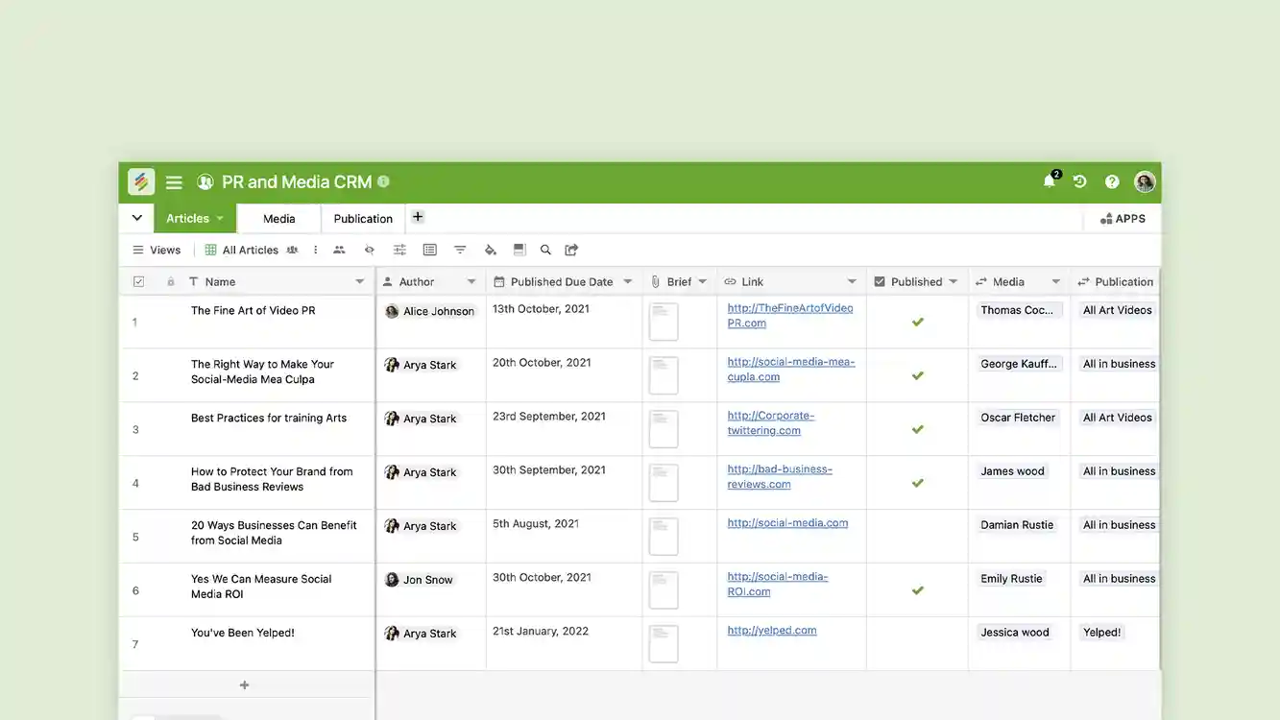
Task: Click the notifications bell with badge 2
Action: click(x=1048, y=180)
